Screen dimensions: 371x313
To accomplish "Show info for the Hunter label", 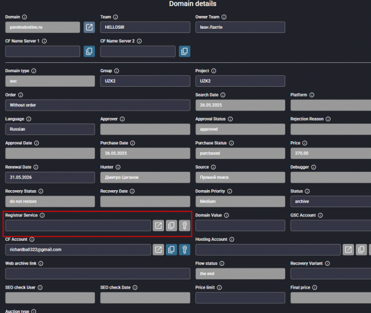I will pyautogui.click(x=118, y=168).
